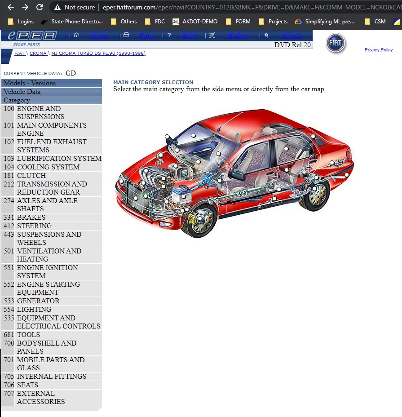The image size is (402, 417).
Task: Open the Projects bookmark folder
Action: 273,22
